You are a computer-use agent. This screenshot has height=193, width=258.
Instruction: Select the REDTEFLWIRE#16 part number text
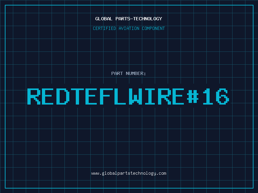[128, 96]
